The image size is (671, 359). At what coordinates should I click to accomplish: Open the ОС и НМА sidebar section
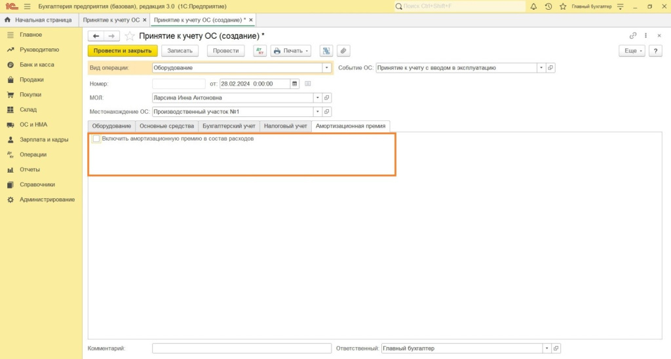pyautogui.click(x=33, y=124)
